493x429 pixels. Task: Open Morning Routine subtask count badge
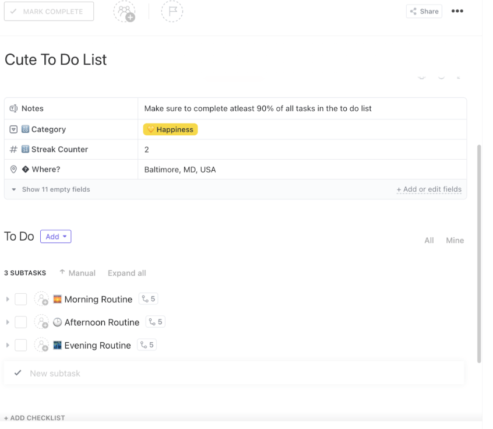(149, 299)
